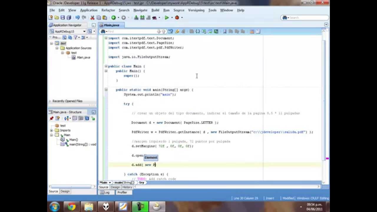
Task: Collapse the Main class node in Structure
Action: (x=52, y=135)
